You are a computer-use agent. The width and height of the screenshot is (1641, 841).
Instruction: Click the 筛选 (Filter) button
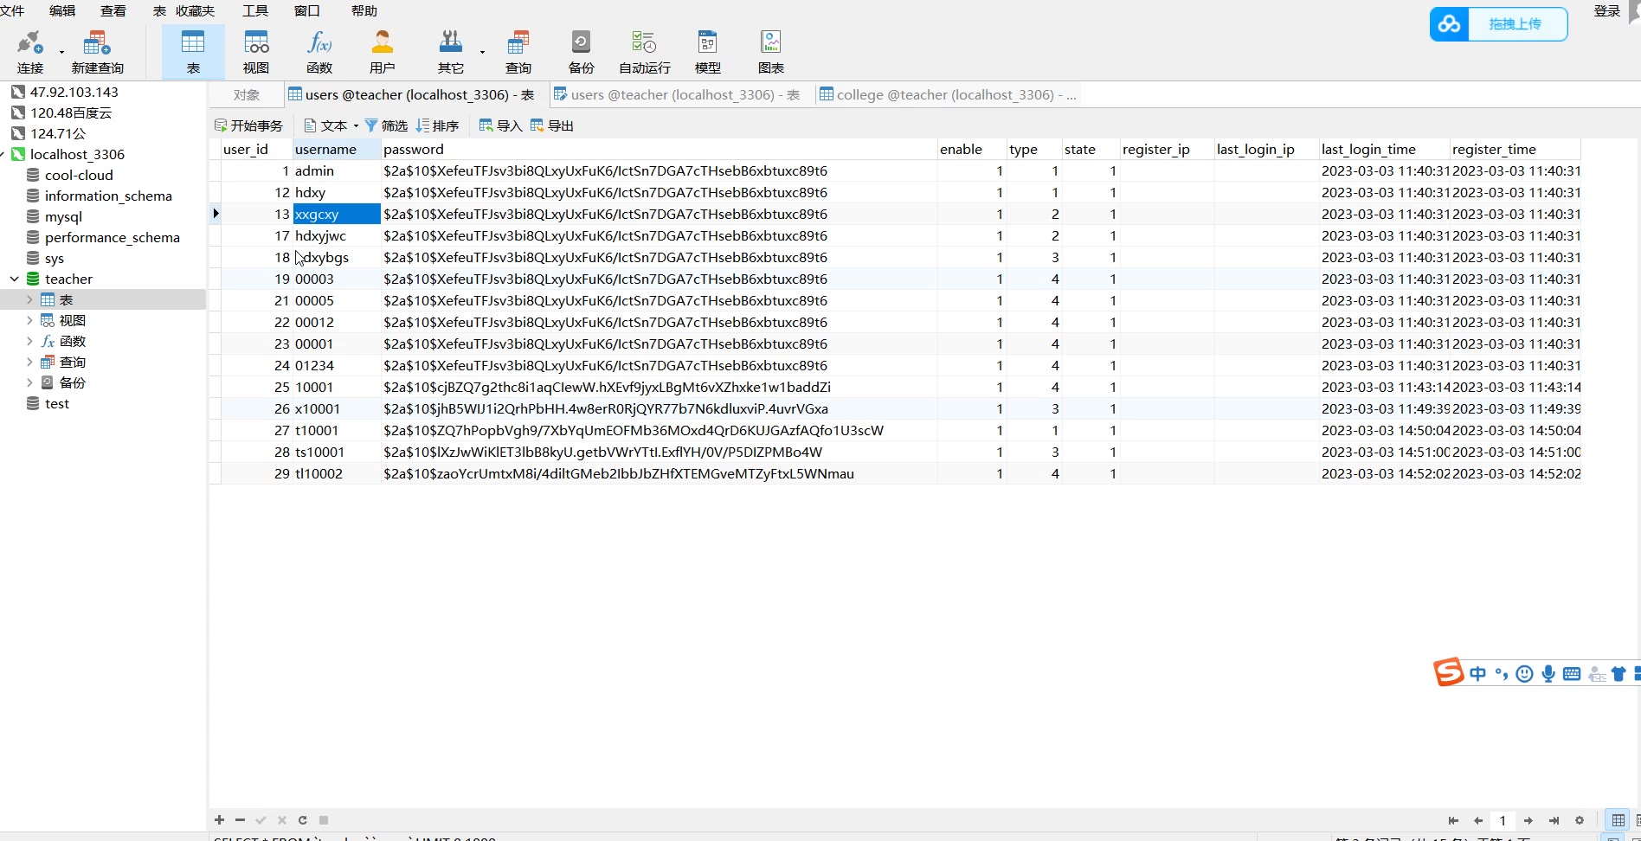[386, 126]
